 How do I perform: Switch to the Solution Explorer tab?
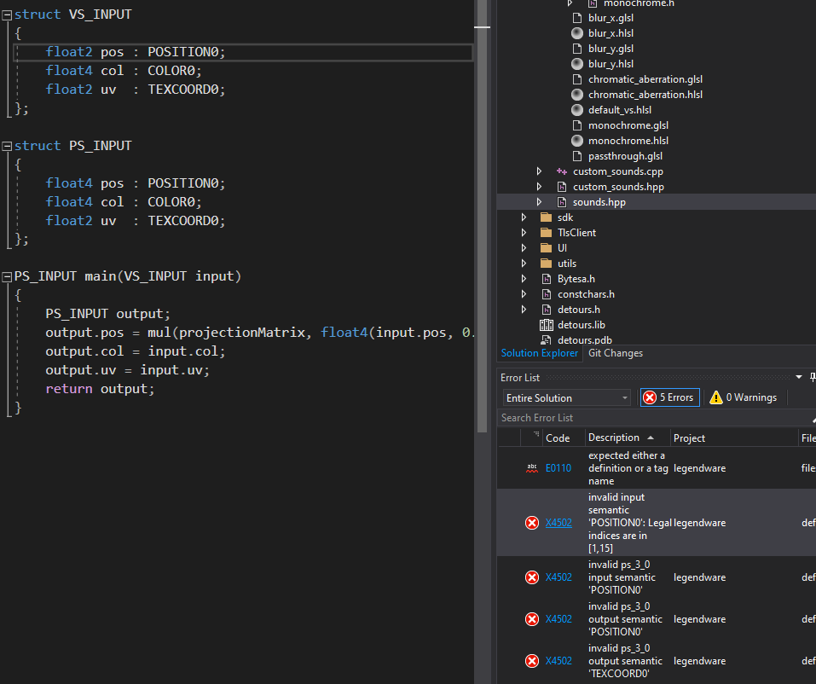539,353
